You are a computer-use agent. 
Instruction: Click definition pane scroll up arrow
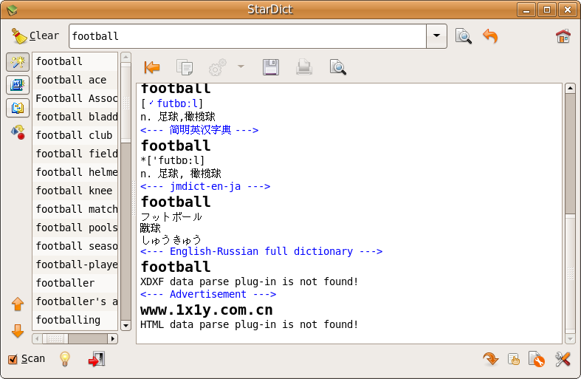(x=570, y=88)
